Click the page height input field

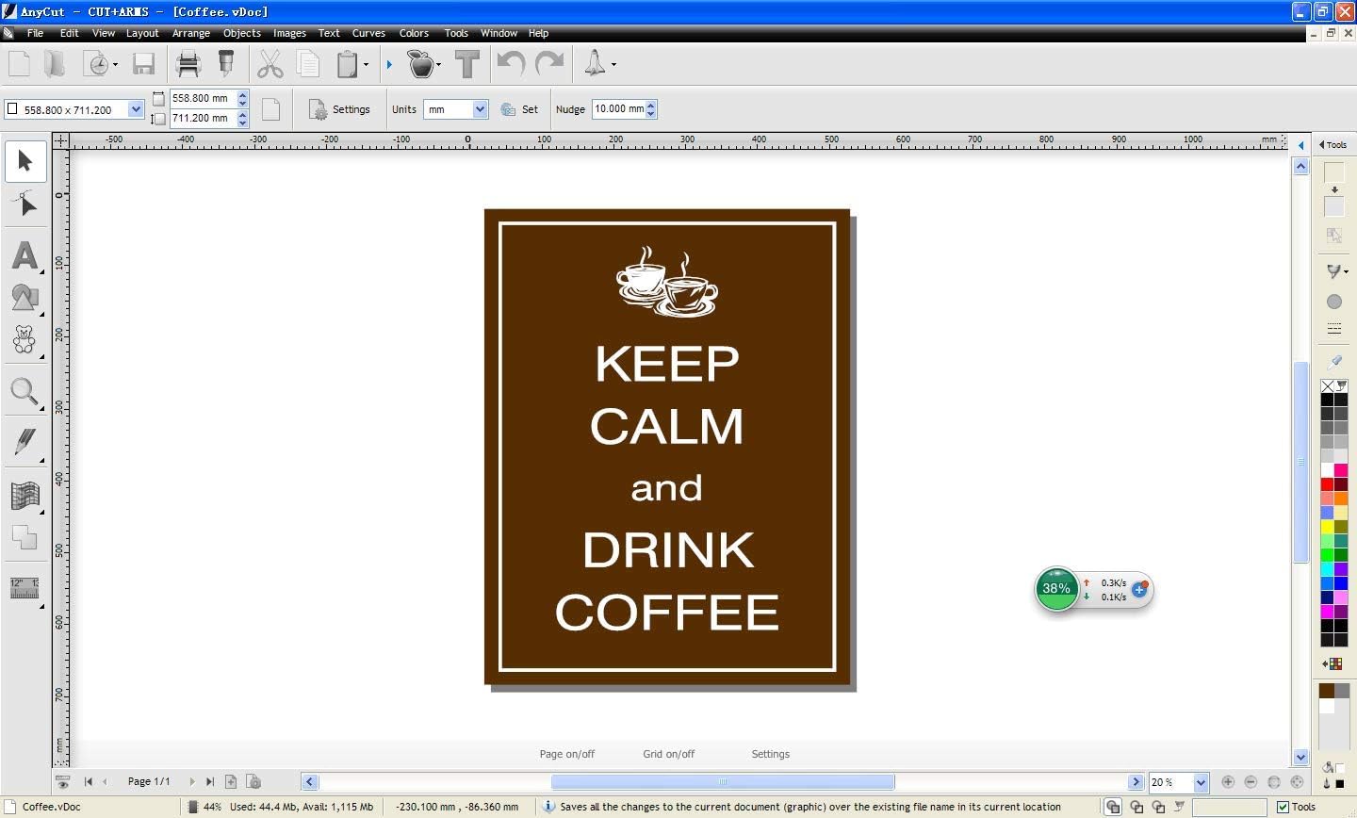203,118
